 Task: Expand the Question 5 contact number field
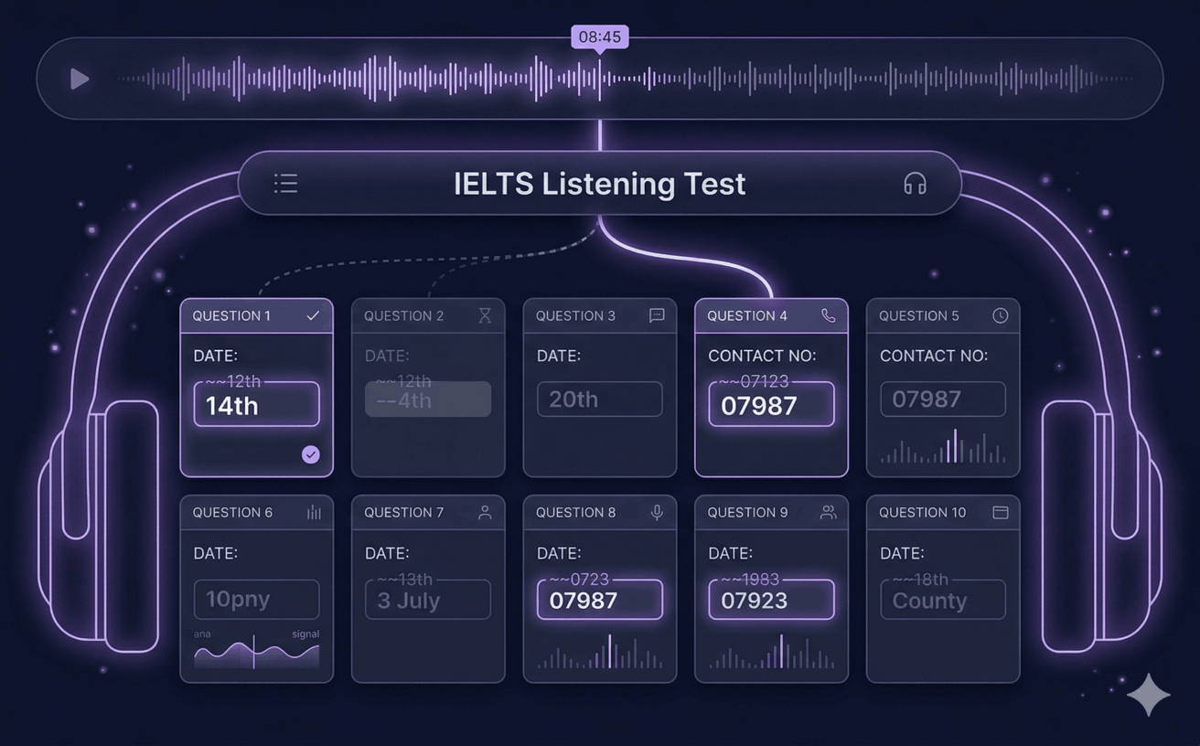point(942,399)
